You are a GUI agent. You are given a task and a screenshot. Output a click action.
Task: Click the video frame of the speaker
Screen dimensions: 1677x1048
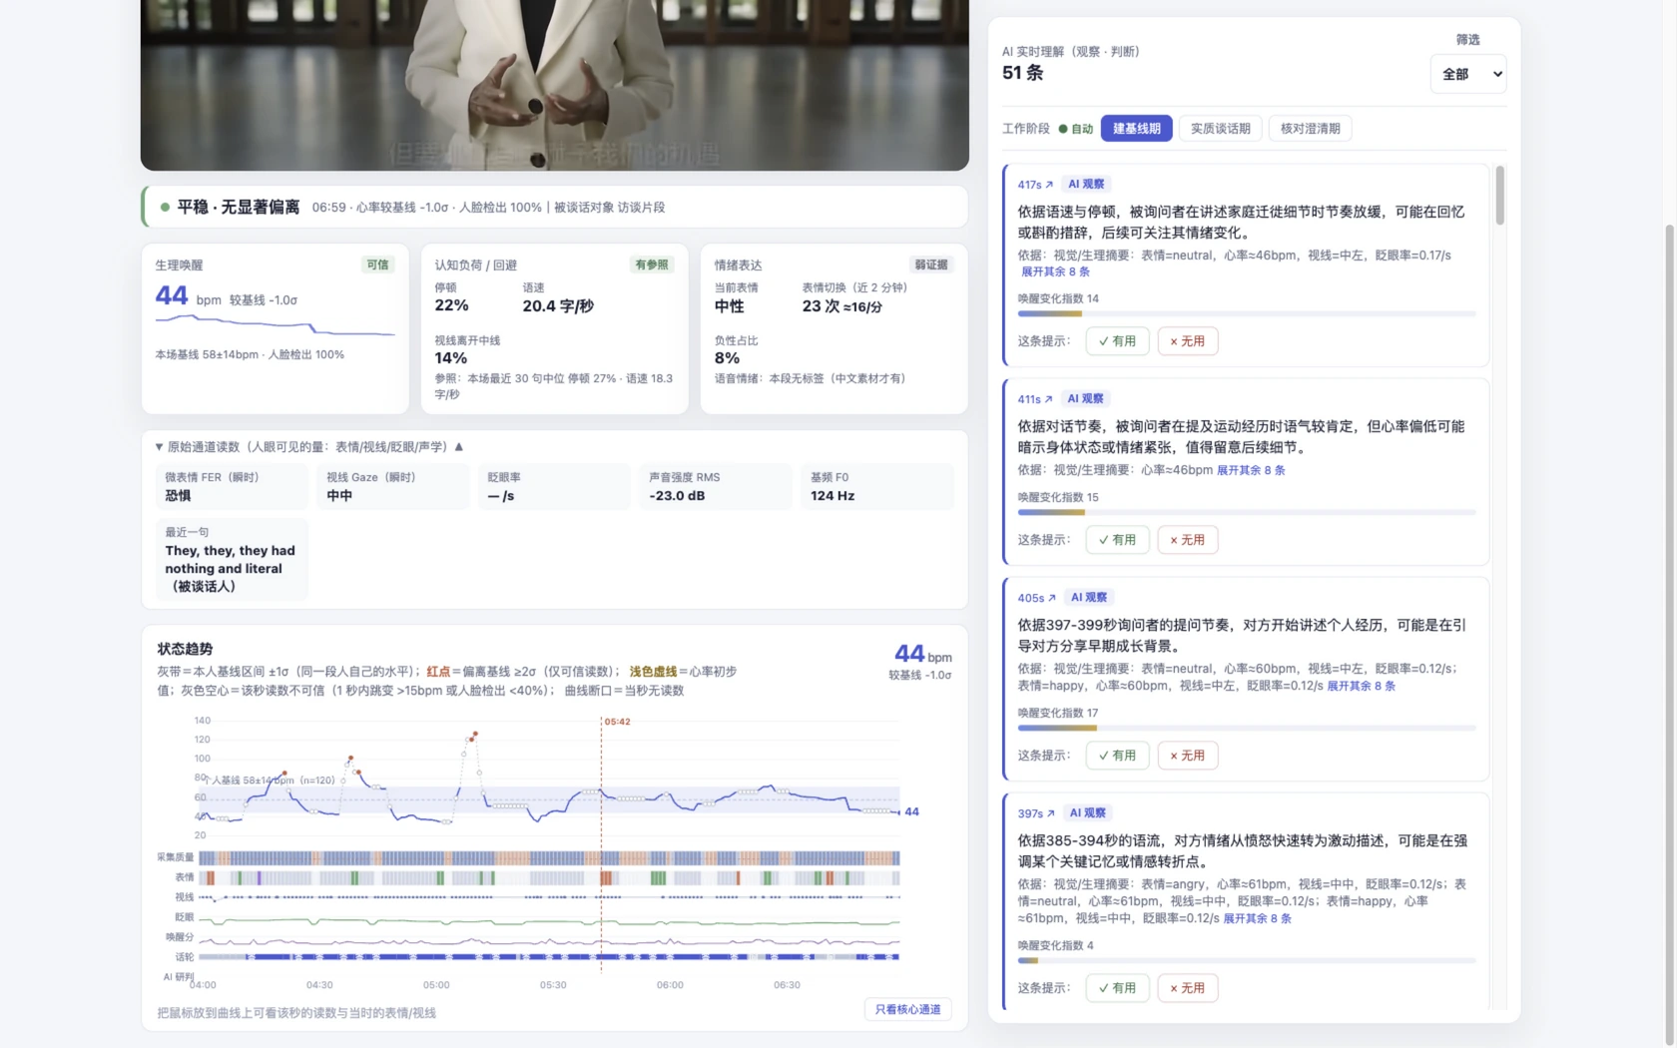(554, 85)
